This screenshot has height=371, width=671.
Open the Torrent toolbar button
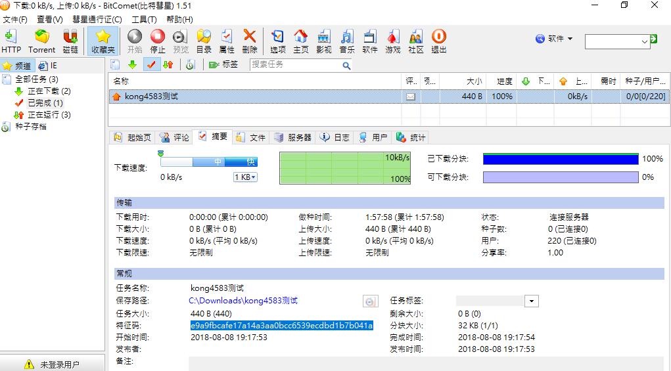tap(41, 41)
